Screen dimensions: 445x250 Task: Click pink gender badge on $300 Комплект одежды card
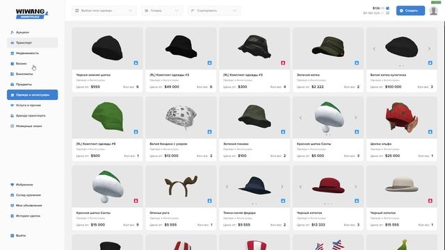283,63
